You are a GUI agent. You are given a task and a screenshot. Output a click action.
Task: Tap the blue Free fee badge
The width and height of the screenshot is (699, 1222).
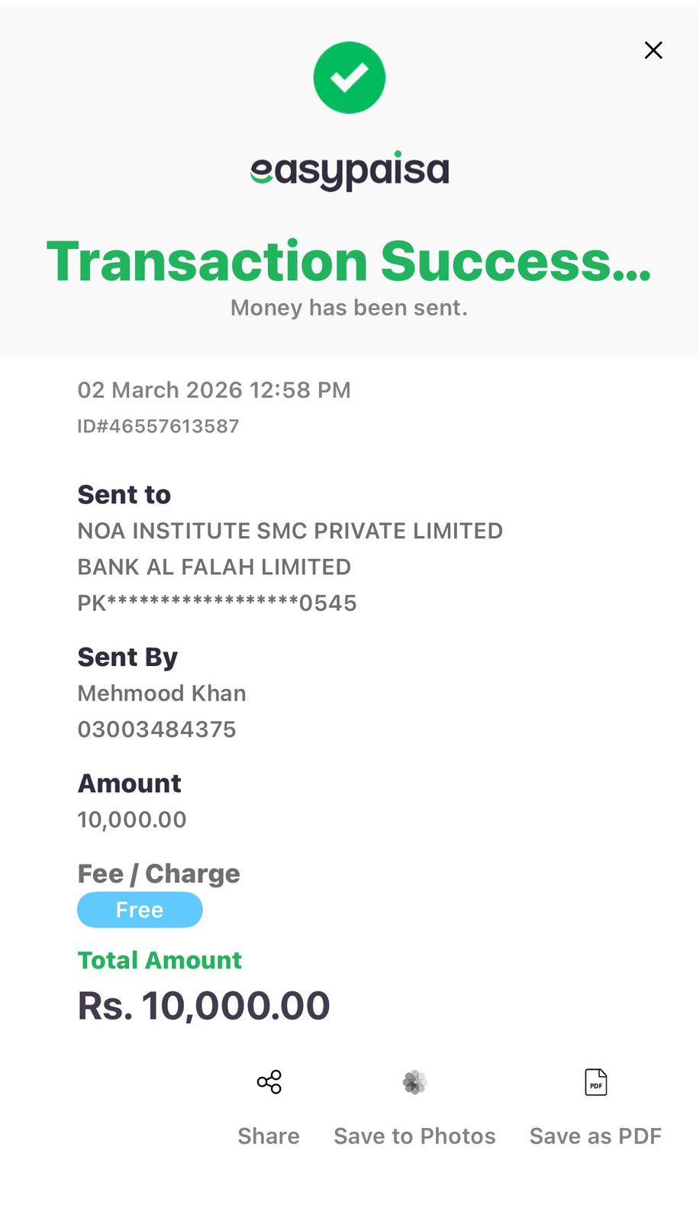[140, 910]
